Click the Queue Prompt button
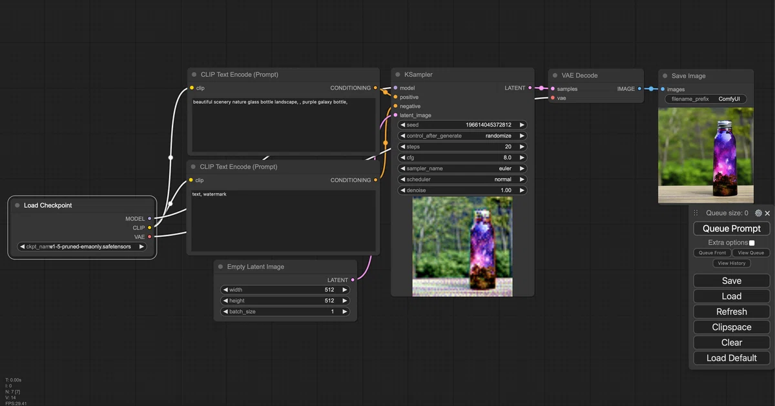The height and width of the screenshot is (406, 775). (732, 228)
